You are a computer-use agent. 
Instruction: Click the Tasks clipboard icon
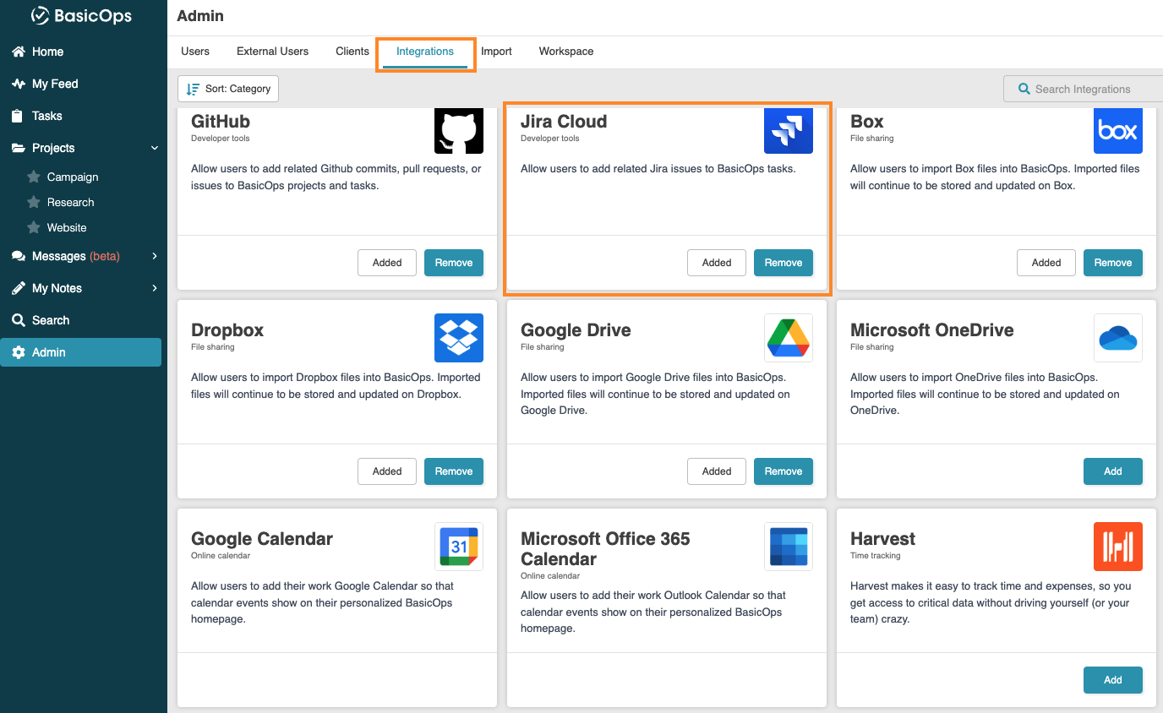click(18, 116)
